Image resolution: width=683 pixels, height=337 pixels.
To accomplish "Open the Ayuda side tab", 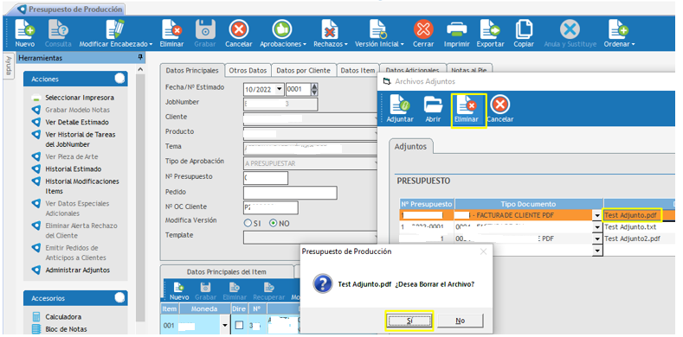I will click(9, 67).
